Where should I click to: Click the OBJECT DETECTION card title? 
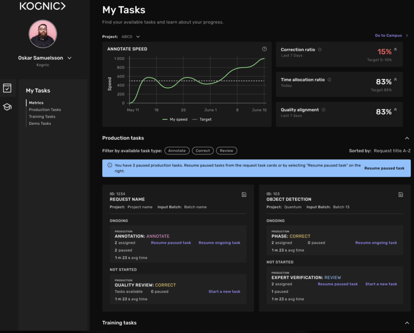[289, 199]
